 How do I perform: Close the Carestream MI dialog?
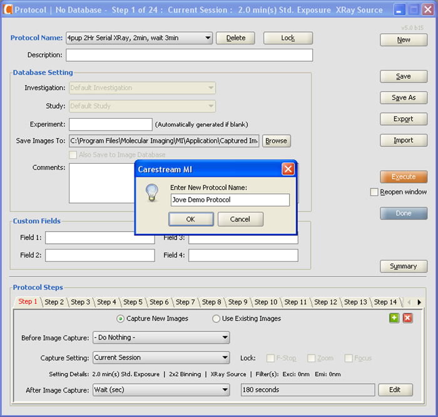(x=288, y=169)
